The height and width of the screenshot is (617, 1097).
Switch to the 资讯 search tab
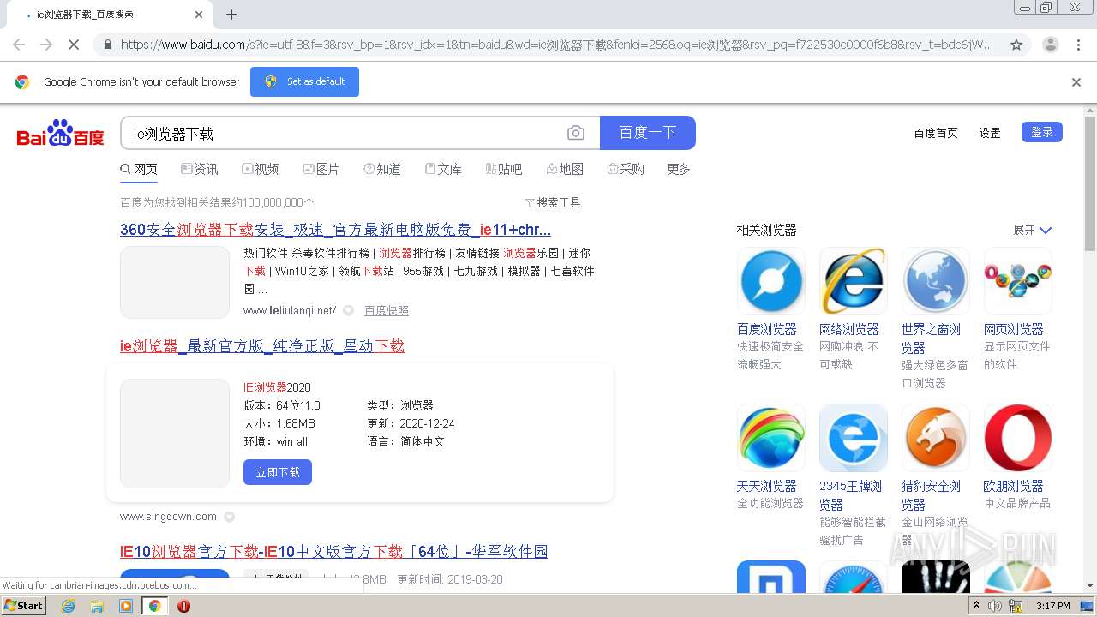point(200,169)
